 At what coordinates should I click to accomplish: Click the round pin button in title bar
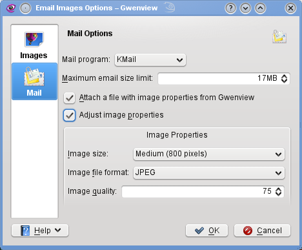[25, 8]
